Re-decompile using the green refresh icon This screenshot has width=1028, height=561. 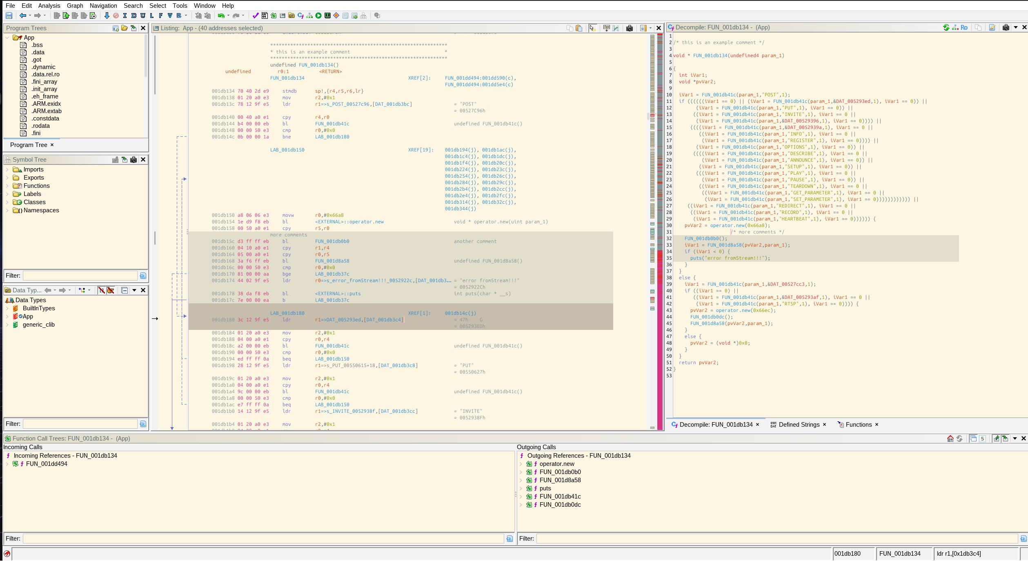point(946,27)
